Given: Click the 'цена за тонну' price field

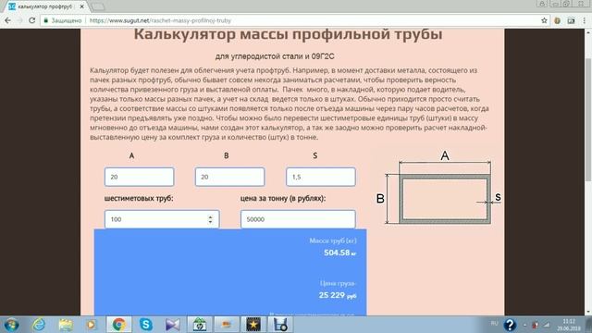Looking at the screenshot, I should click(x=298, y=219).
